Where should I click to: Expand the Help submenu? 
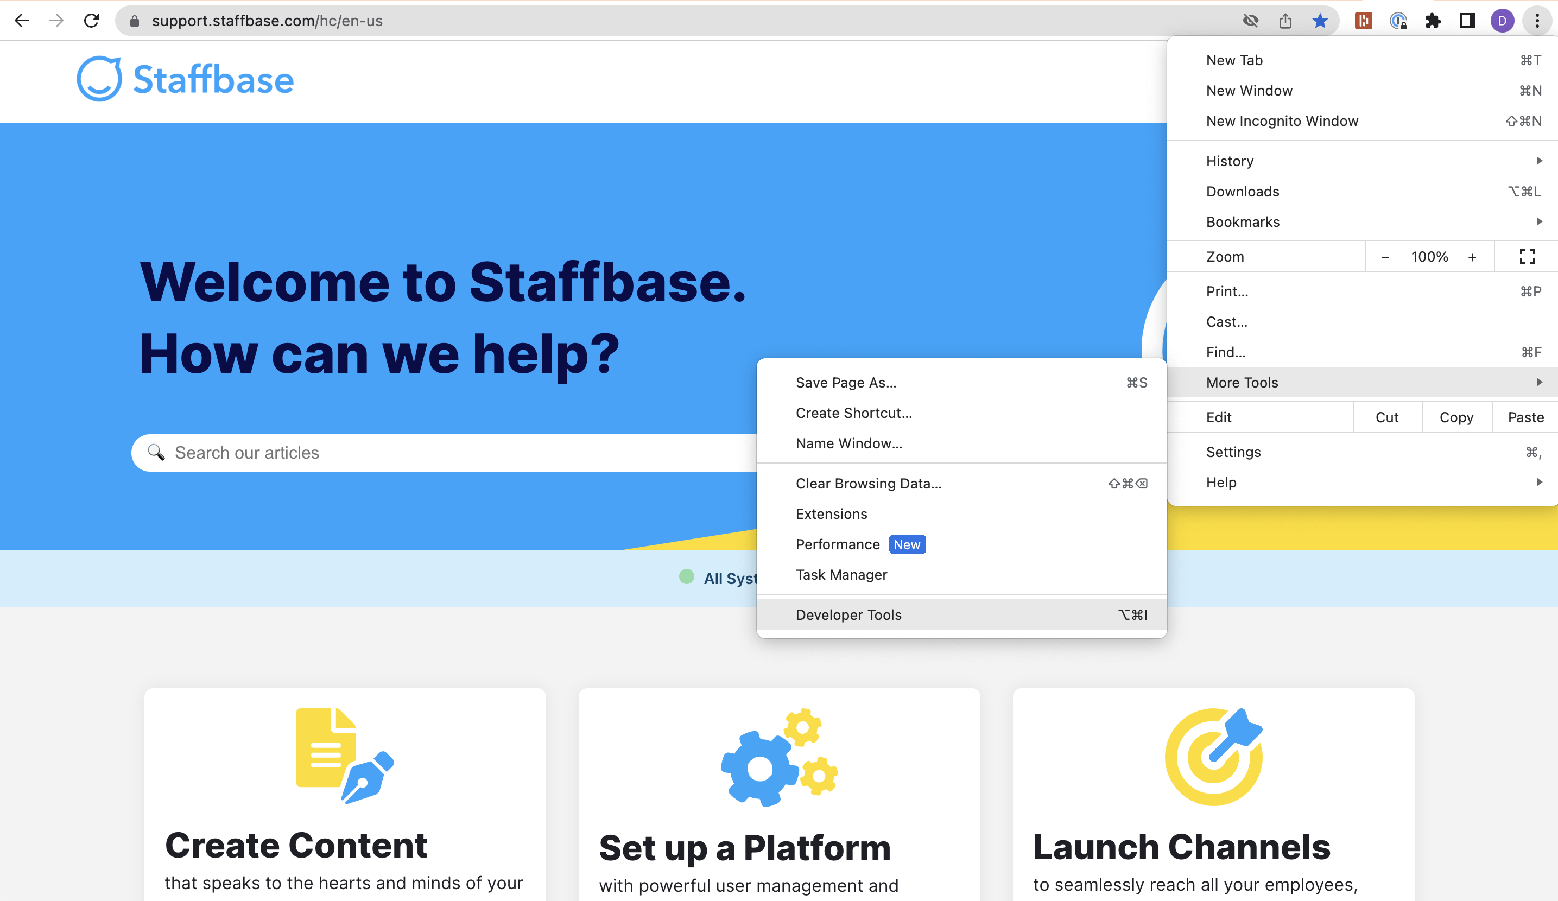click(1362, 482)
